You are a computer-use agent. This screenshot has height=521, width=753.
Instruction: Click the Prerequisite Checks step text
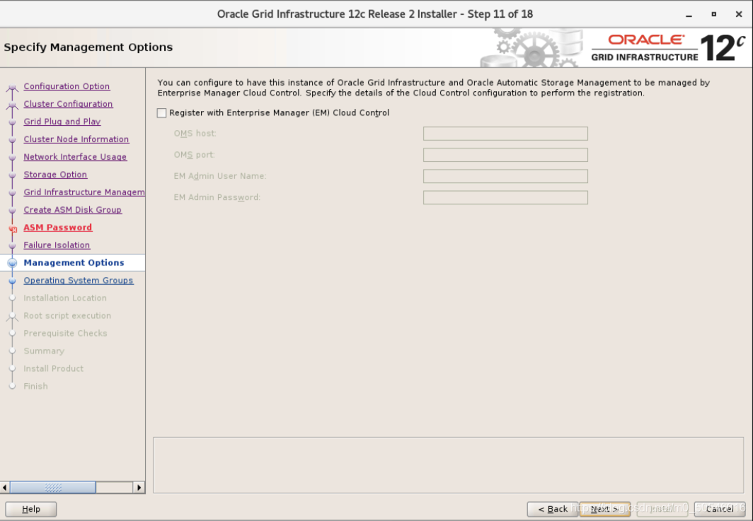65,334
